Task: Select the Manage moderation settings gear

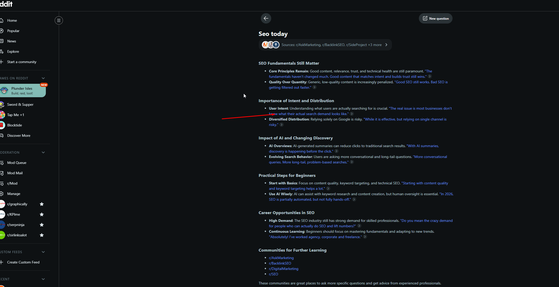Action: (x=13, y=194)
